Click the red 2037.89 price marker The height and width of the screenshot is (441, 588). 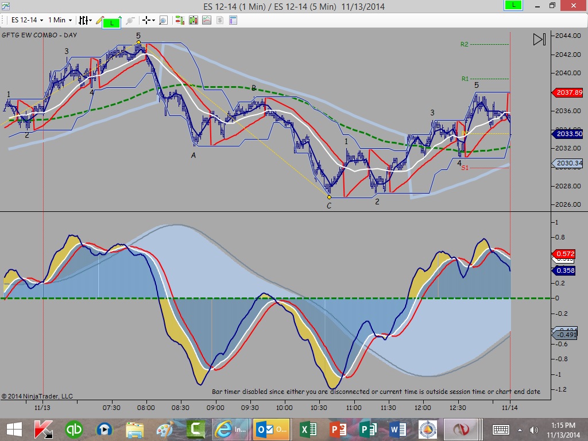tap(567, 92)
